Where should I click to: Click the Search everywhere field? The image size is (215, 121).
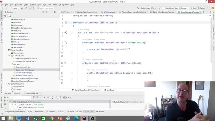(x=45, y=8)
